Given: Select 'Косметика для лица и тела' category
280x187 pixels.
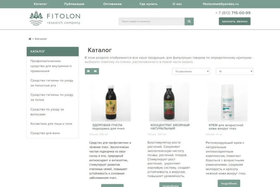Looking at the screenshot, I should click(x=51, y=124).
